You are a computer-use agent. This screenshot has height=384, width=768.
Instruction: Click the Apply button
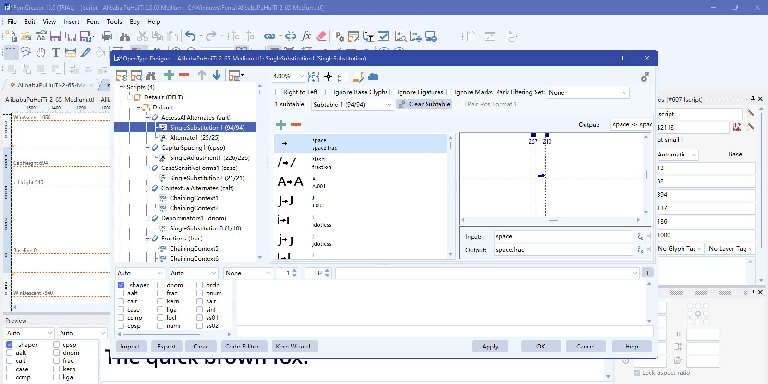tap(490, 347)
